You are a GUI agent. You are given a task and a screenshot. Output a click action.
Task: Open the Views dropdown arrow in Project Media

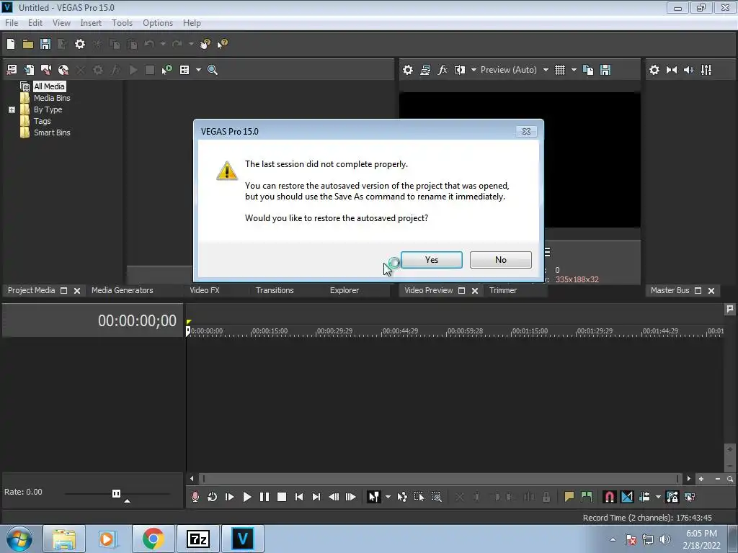pos(198,70)
